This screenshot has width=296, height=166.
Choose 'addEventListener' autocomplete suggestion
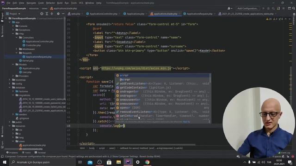tap(163, 83)
